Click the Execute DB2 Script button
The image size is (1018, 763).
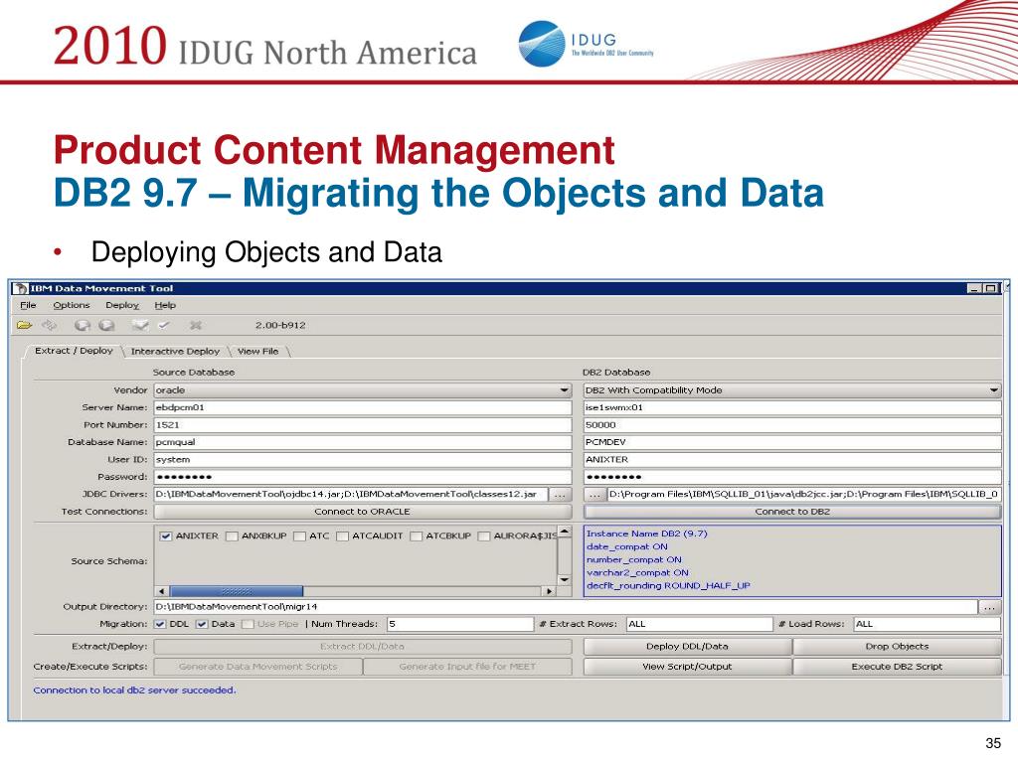pos(897,667)
